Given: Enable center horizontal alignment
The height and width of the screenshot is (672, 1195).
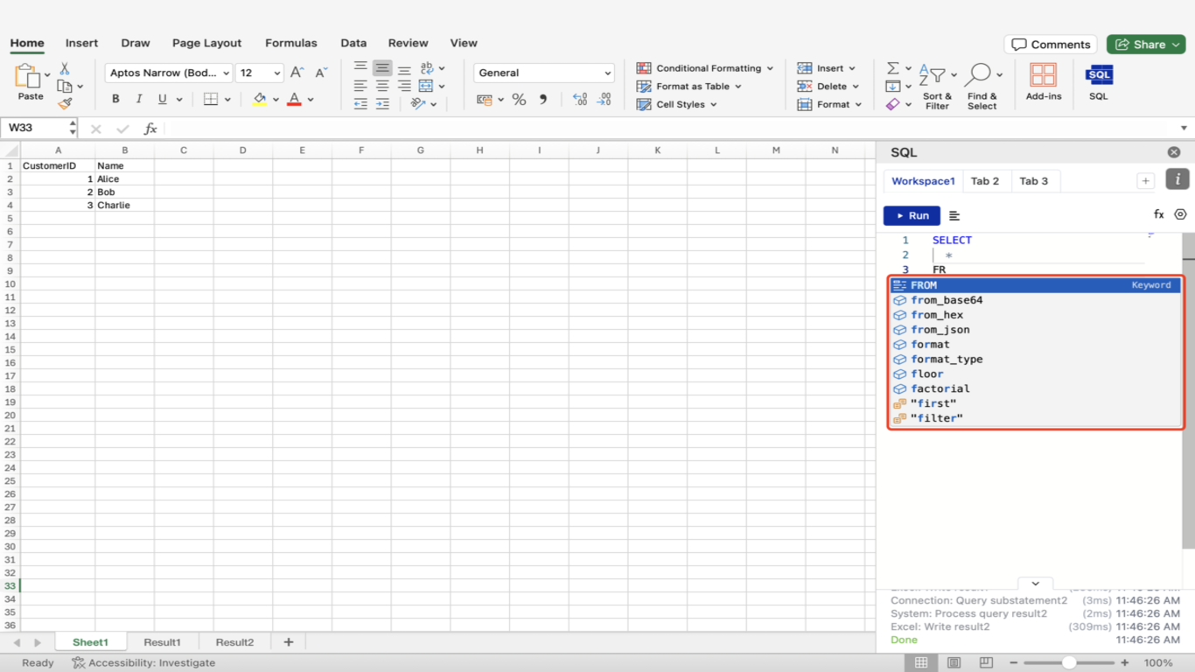Looking at the screenshot, I should (382, 86).
